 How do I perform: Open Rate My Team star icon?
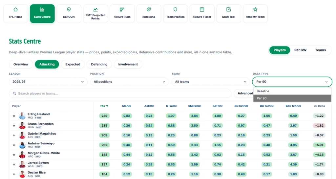click(x=255, y=9)
